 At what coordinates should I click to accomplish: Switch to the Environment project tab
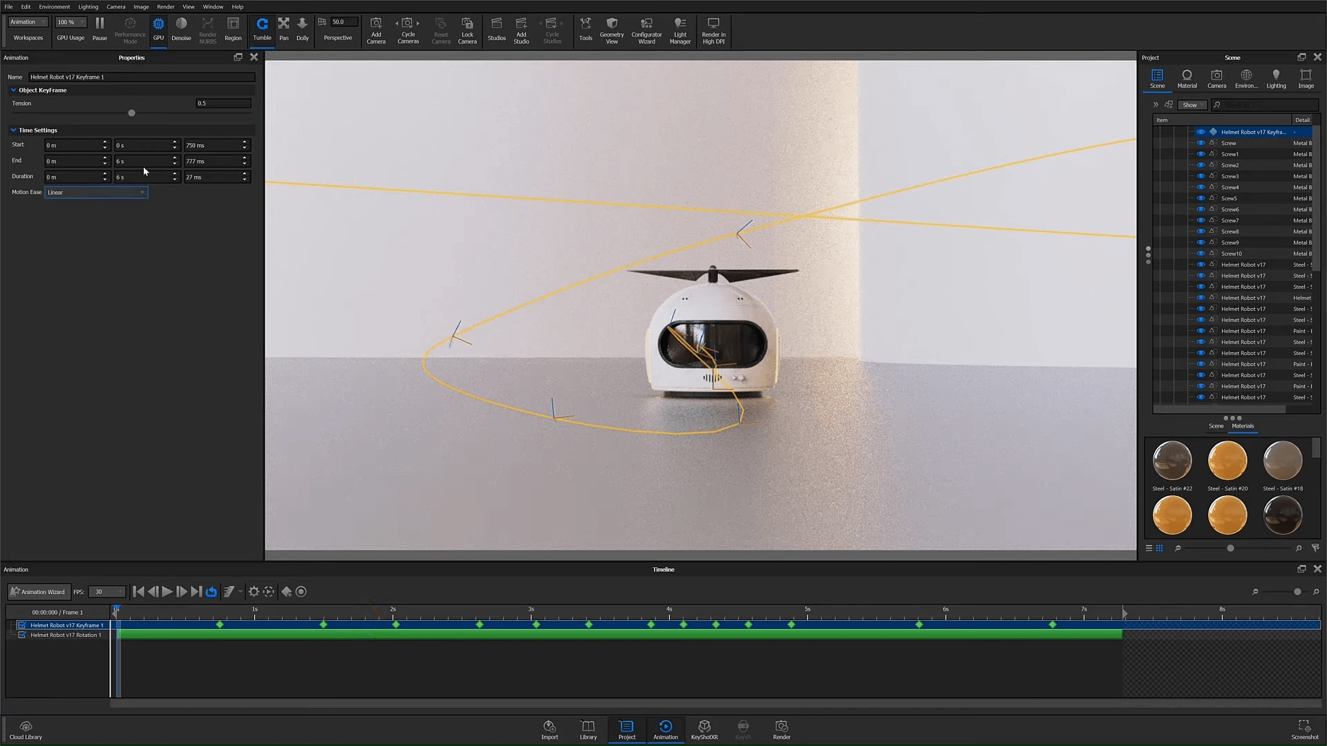click(x=1246, y=79)
